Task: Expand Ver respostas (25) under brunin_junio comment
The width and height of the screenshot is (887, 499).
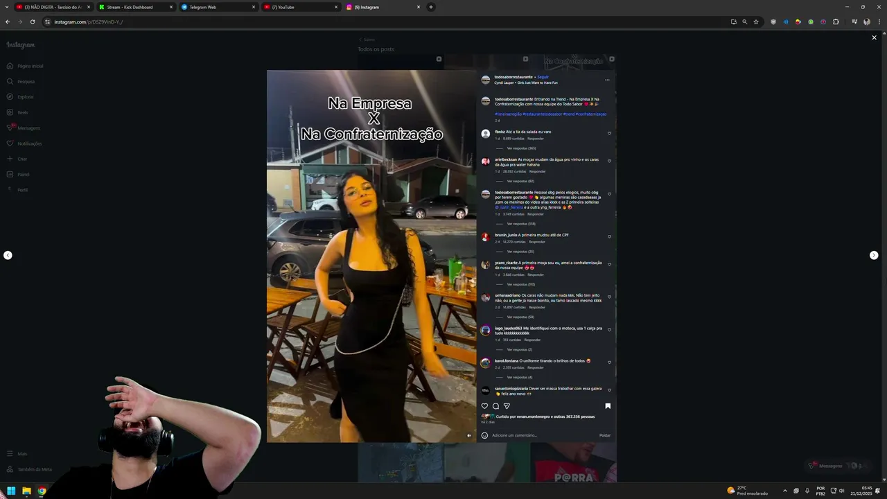Action: (x=520, y=252)
